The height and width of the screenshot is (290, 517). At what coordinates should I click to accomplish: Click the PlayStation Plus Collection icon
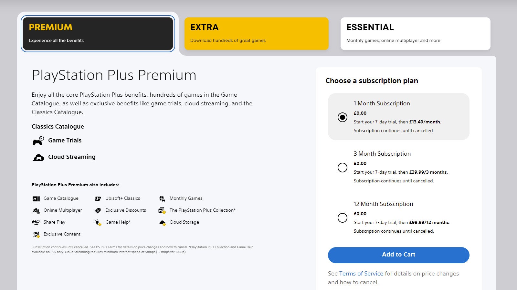(x=162, y=210)
